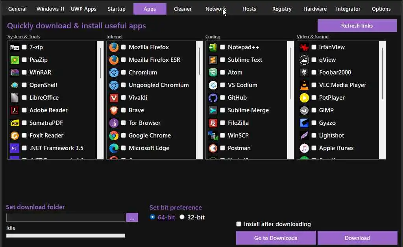403x247 pixels.
Task: Click the browse folder '...' button
Action: pos(132,217)
